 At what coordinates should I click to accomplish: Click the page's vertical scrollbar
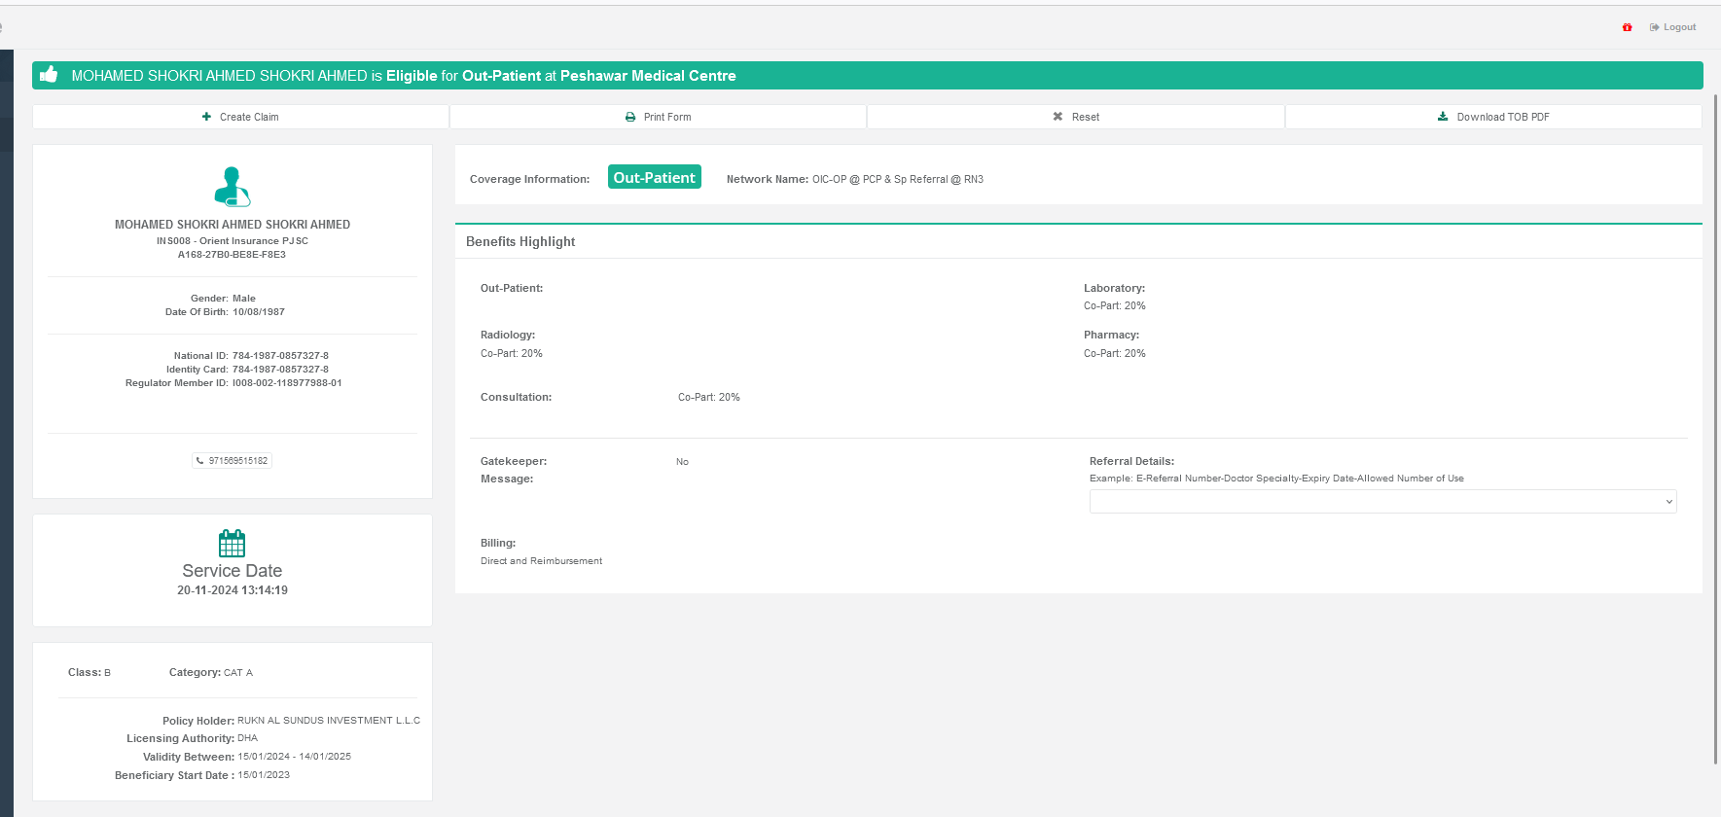[x=1715, y=428]
